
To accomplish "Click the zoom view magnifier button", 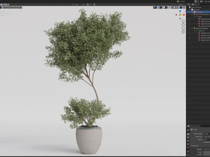I will click(x=183, y=21).
